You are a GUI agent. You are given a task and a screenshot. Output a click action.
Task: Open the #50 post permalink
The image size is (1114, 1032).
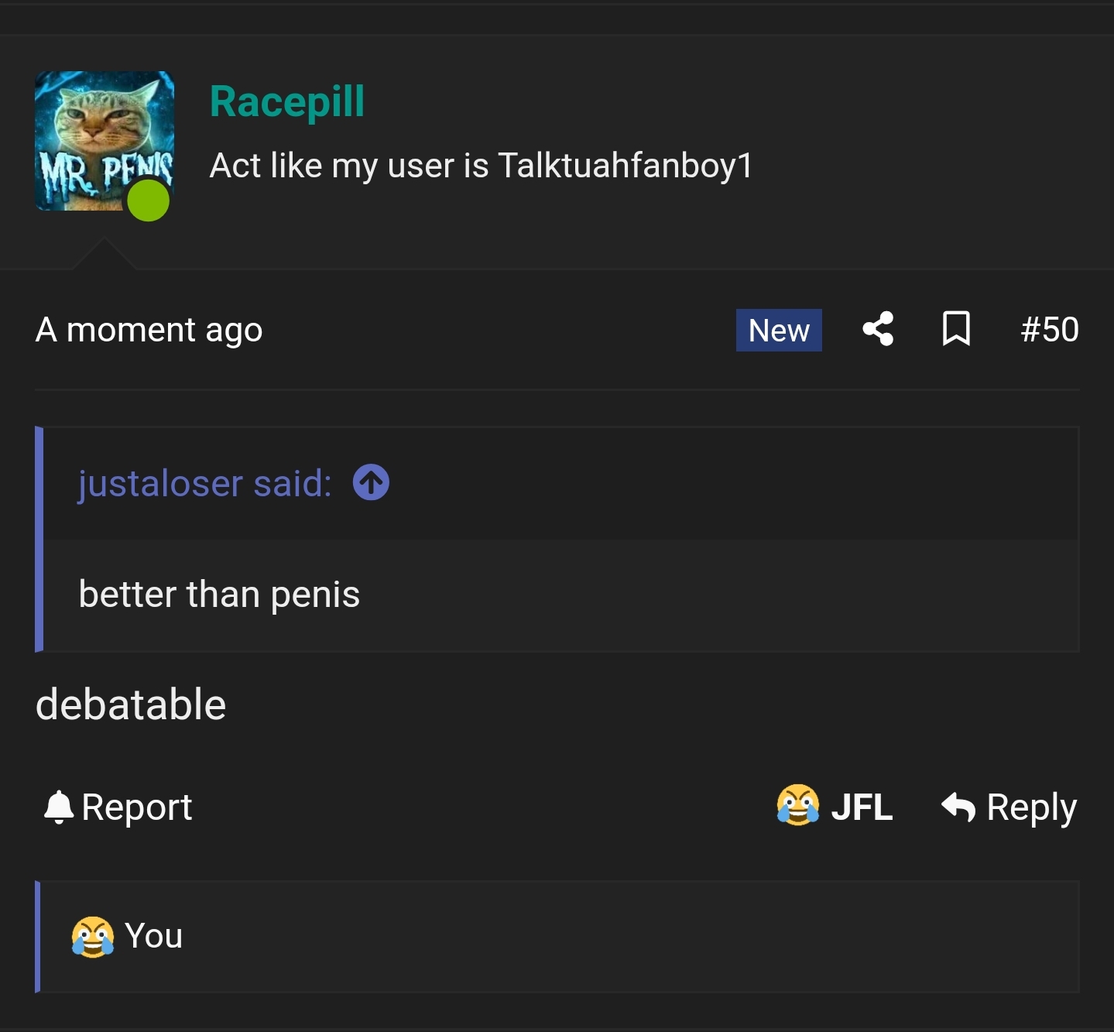(x=1049, y=330)
